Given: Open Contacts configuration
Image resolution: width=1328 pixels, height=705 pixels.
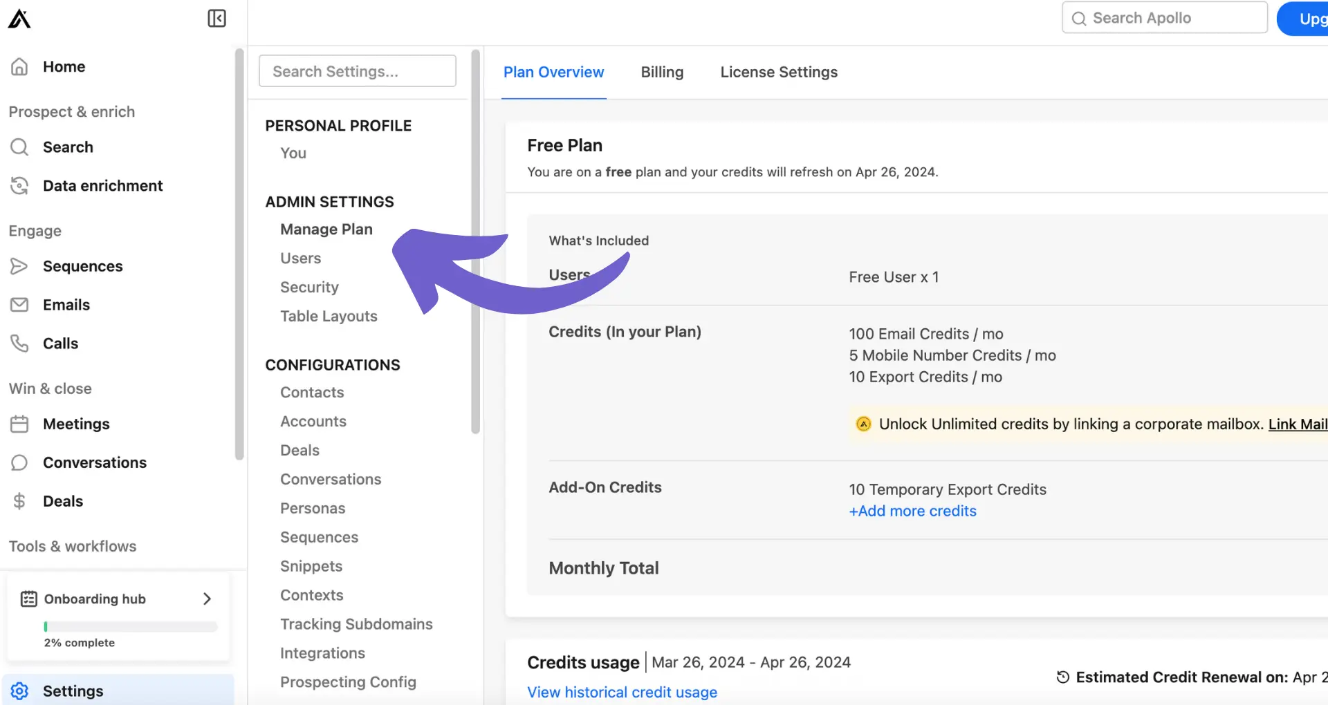Looking at the screenshot, I should tap(312, 393).
